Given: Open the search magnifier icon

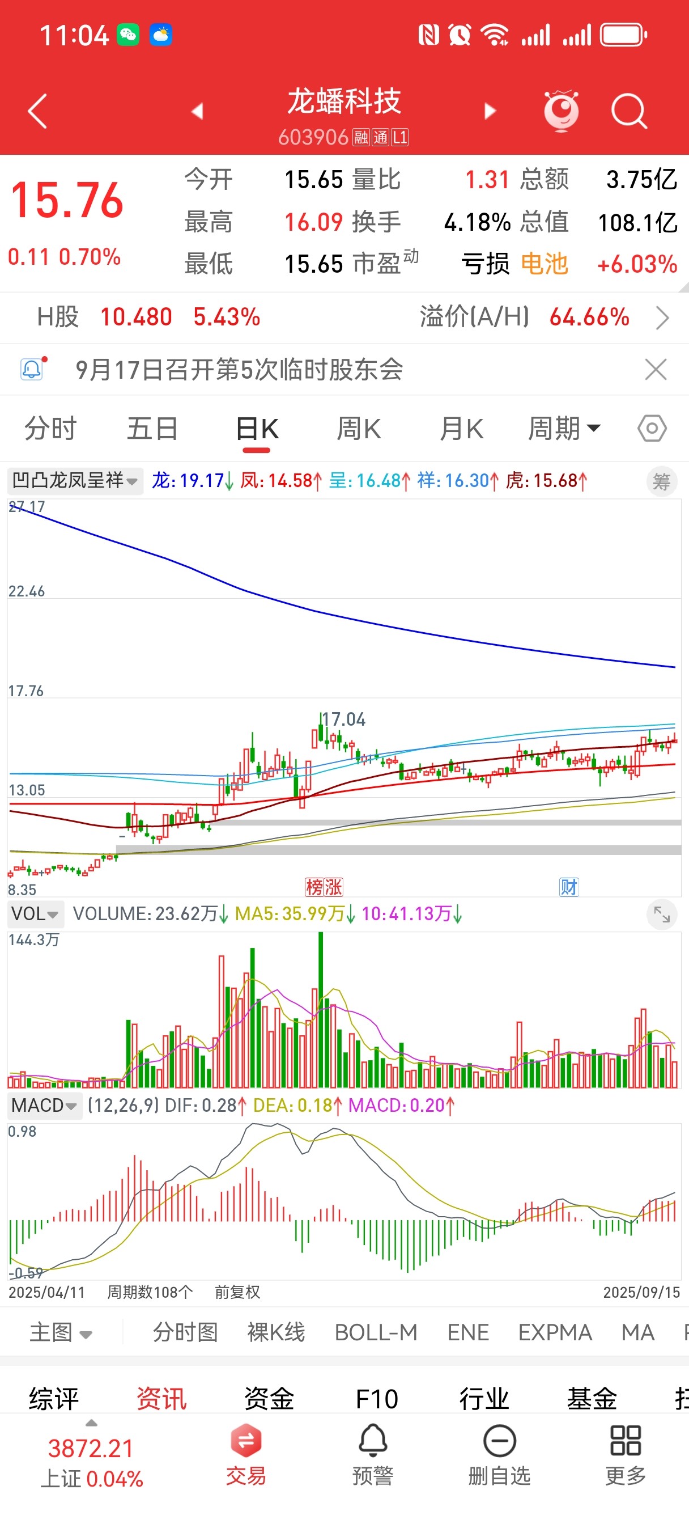Looking at the screenshot, I should click(x=630, y=111).
